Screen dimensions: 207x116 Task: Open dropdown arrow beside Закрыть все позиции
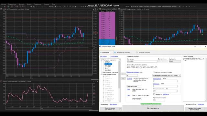coord(205,109)
